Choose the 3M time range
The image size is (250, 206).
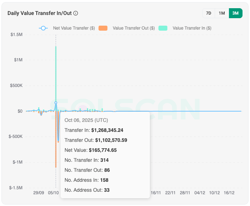tap(235, 13)
